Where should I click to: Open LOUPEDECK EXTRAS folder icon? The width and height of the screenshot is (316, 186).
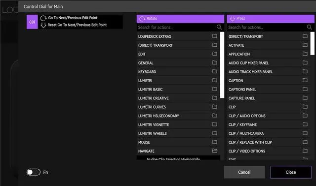point(215,36)
